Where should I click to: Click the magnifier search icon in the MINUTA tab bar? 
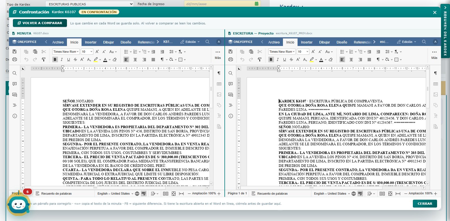tap(208, 42)
